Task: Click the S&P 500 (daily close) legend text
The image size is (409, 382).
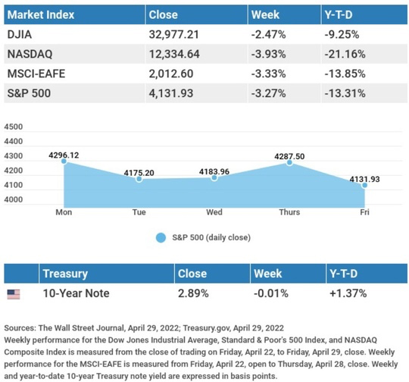Action: [x=211, y=237]
